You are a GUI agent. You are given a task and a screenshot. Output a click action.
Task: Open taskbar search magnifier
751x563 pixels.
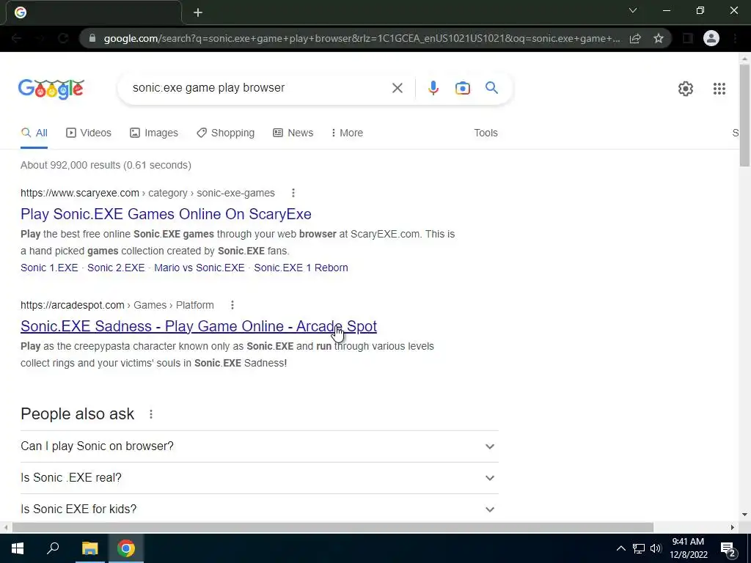(x=53, y=548)
